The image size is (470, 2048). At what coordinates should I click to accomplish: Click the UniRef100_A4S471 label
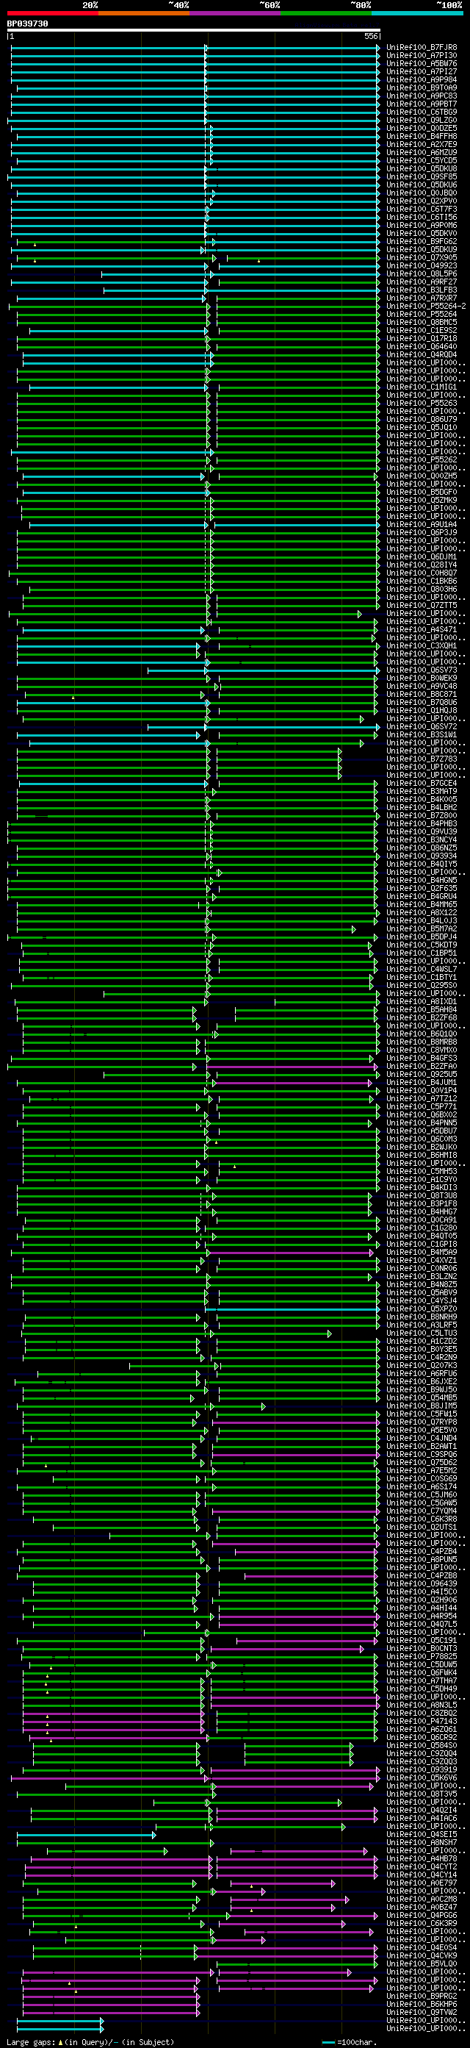point(422,631)
